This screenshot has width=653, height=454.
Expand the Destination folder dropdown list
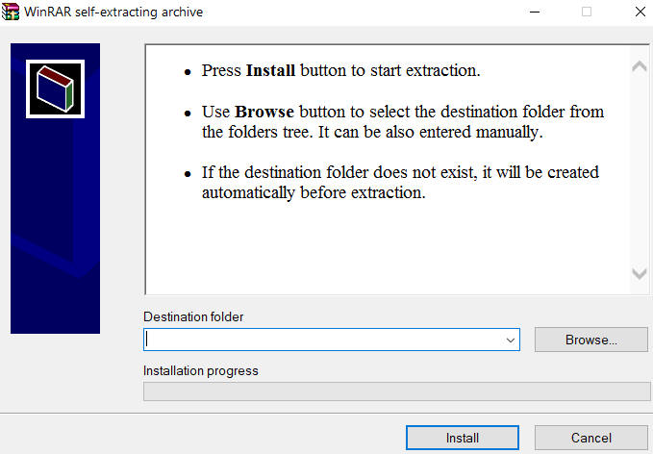[510, 340]
